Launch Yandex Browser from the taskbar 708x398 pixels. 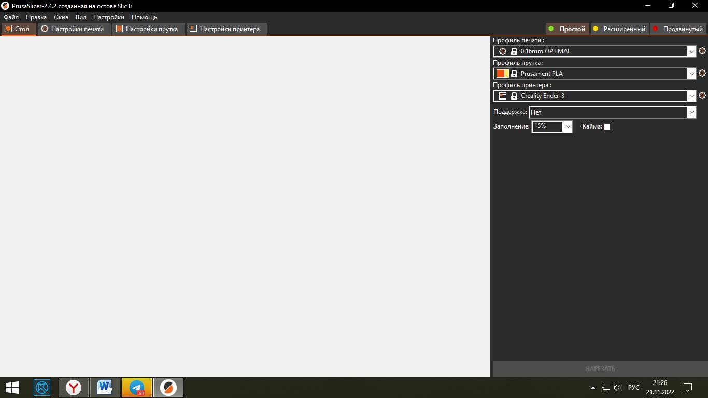point(74,388)
